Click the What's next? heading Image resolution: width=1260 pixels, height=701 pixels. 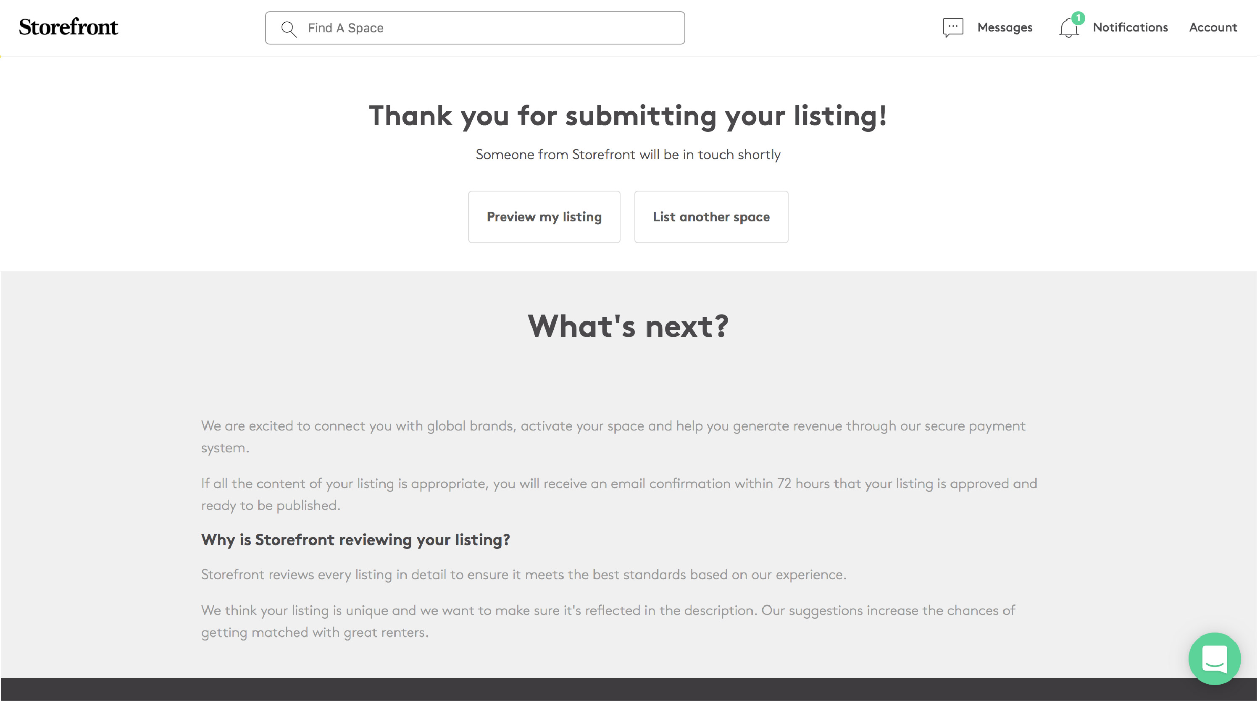(x=628, y=326)
